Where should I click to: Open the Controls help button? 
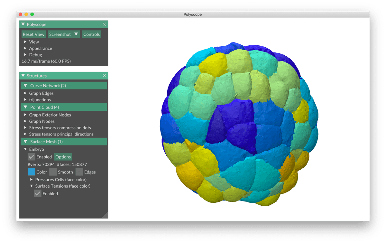91,34
